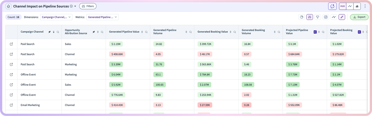
Task: Click the 100.65 pipeline volume cell
Action: (x=159, y=85)
